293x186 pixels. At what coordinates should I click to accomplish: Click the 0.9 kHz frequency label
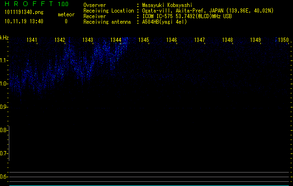point(4,107)
